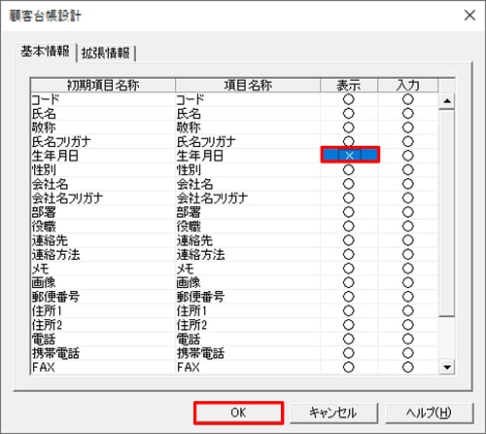Screen dimensions: 486x434
Task: Select the 項目名称 cell for 敬称
Action: [x=248, y=127]
